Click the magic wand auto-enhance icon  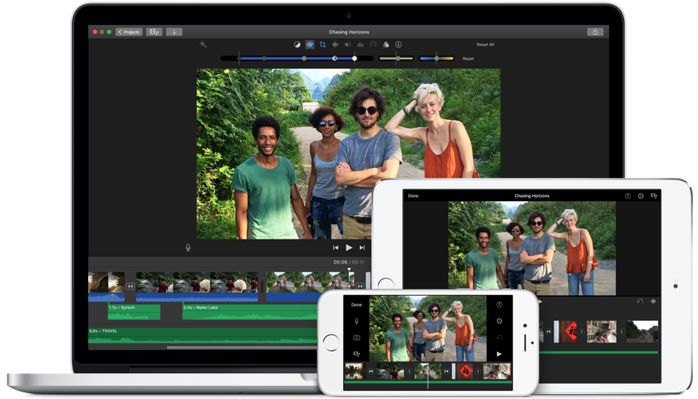click(x=203, y=44)
